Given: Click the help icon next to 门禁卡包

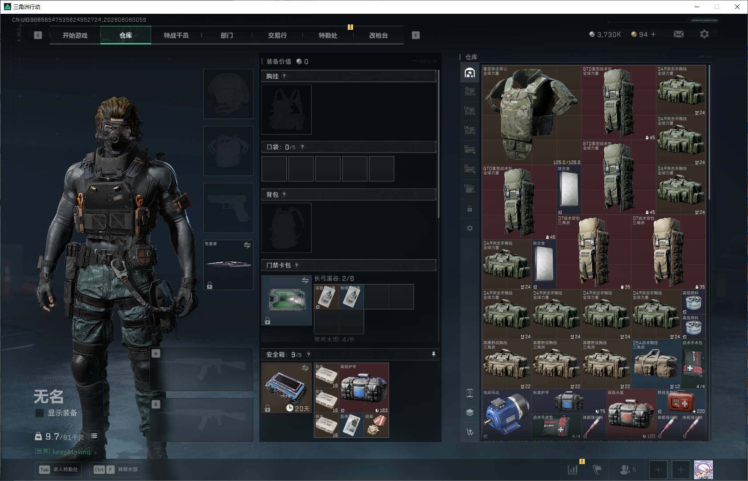Looking at the screenshot, I should tap(297, 265).
